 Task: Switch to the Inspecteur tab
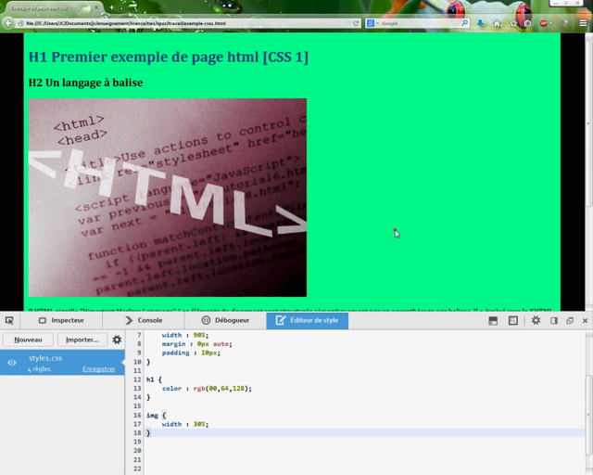tap(60, 320)
